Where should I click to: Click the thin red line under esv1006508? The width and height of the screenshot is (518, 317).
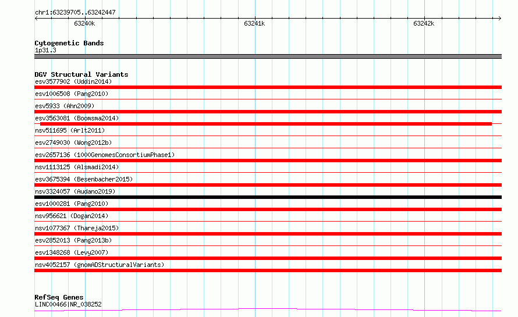(x=268, y=99)
